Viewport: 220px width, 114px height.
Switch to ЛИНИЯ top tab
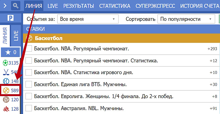(x=34, y=6)
